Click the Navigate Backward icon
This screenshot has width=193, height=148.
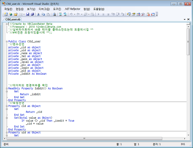(x=86, y=14)
